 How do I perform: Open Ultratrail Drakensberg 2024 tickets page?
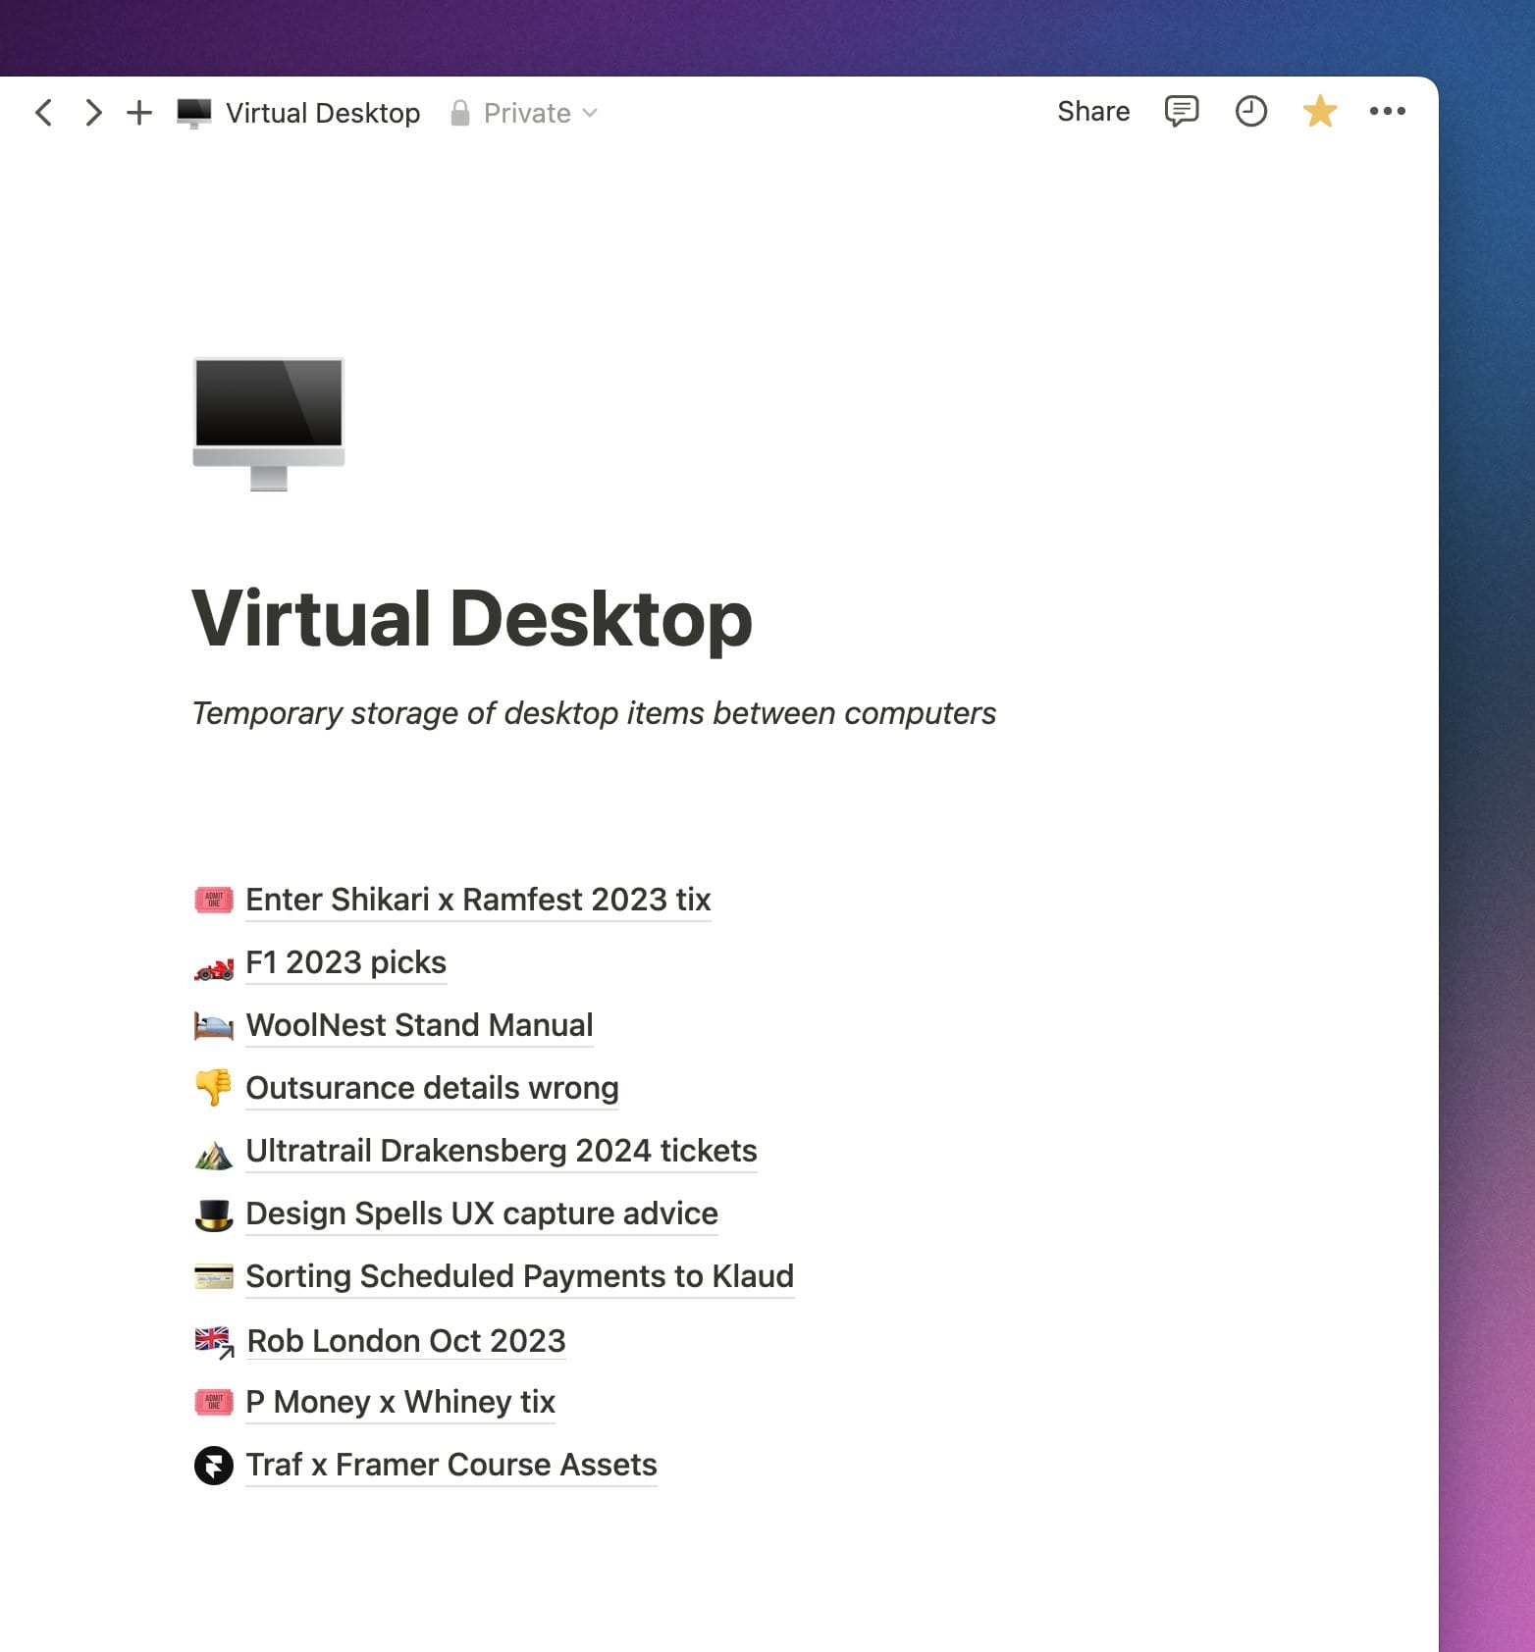click(502, 1151)
